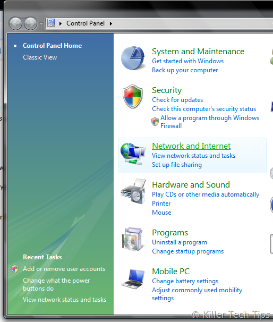Open the System and Maintenance category
Image resolution: width=273 pixels, height=322 pixels.
198,52
